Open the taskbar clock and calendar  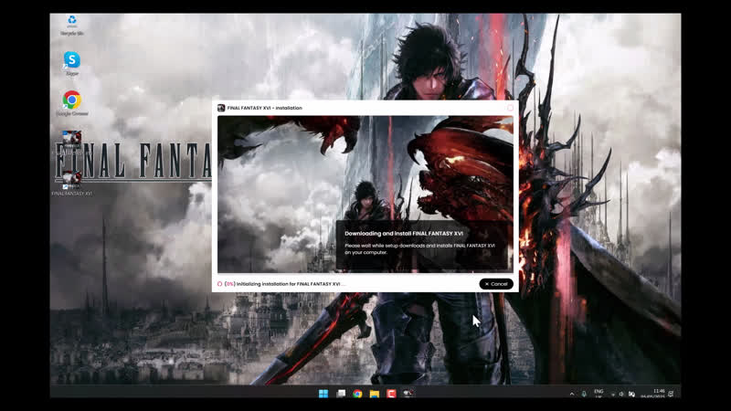[653, 394]
